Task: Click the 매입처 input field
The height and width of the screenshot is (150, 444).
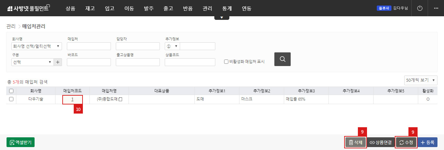Action: [x=89, y=46]
